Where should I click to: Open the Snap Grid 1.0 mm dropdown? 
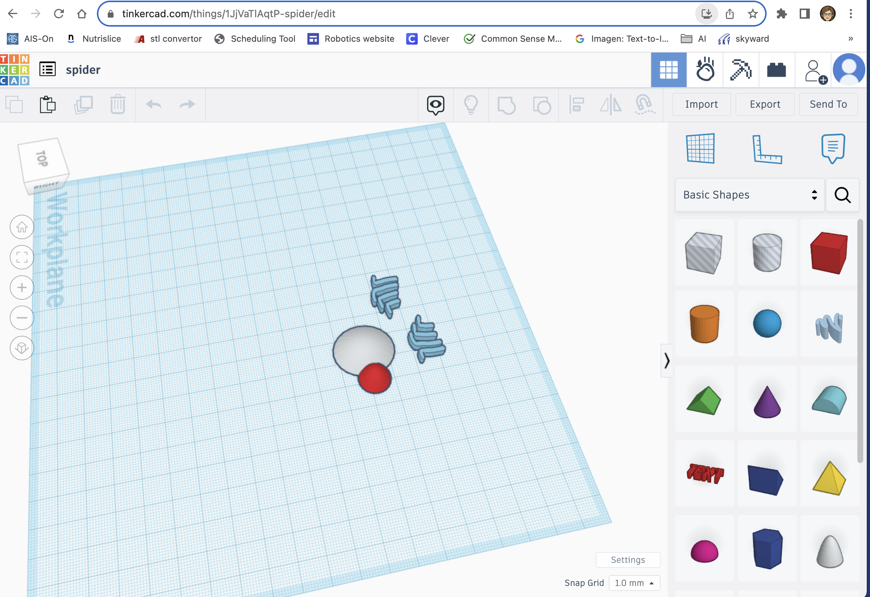pyautogui.click(x=634, y=583)
